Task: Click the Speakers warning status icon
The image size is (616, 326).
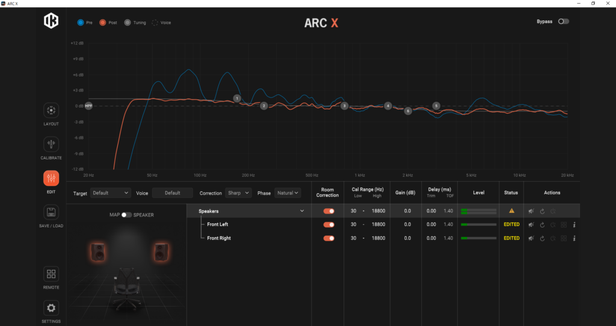Action: (511, 211)
